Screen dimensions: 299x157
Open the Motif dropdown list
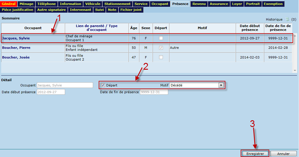221,85
